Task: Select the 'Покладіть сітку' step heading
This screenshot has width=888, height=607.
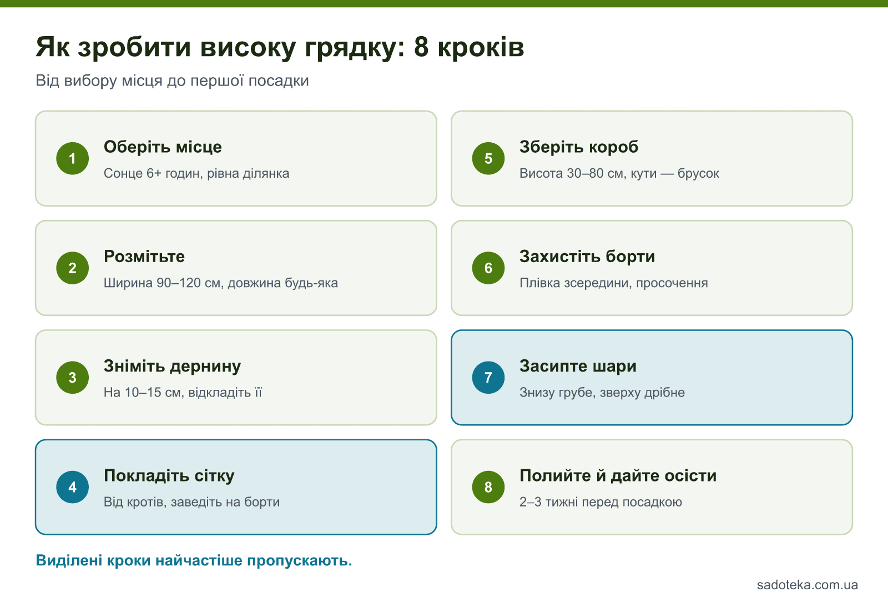Action: pos(169,475)
